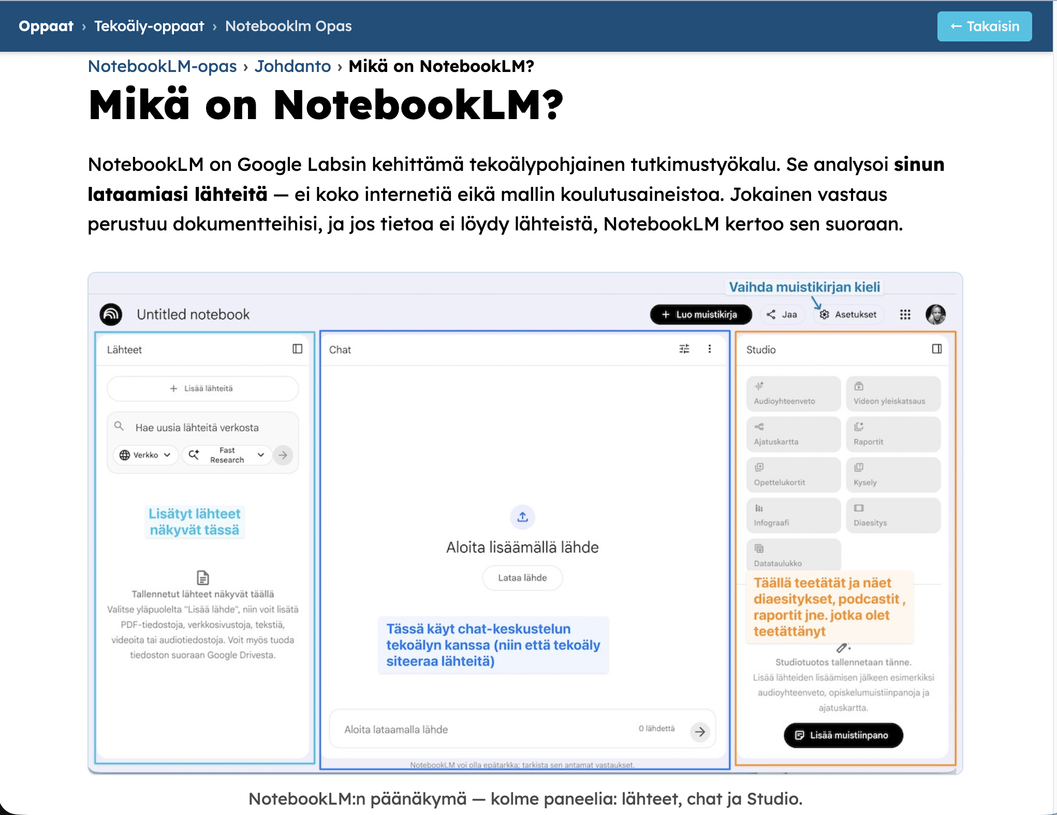Open Johdanto breadcrumb link
Viewport: 1057px width, 815px height.
click(x=292, y=66)
